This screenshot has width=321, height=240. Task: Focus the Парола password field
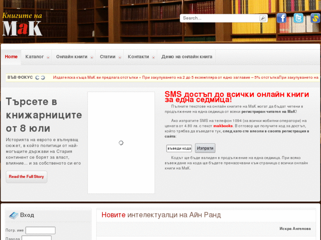click(37, 238)
